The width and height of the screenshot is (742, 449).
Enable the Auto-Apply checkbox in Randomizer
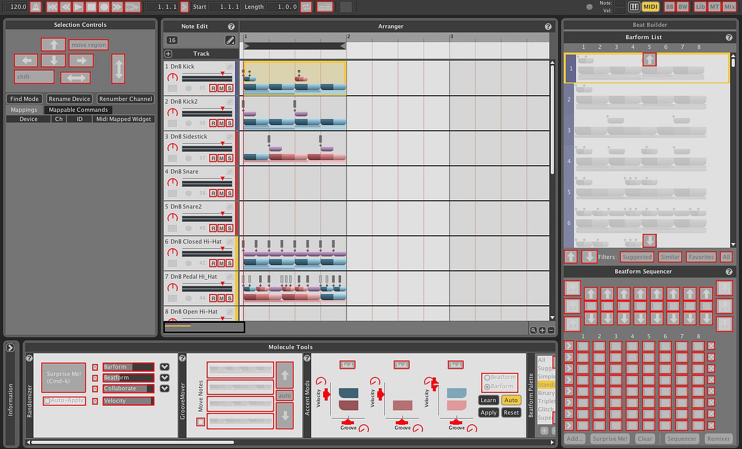tap(47, 401)
